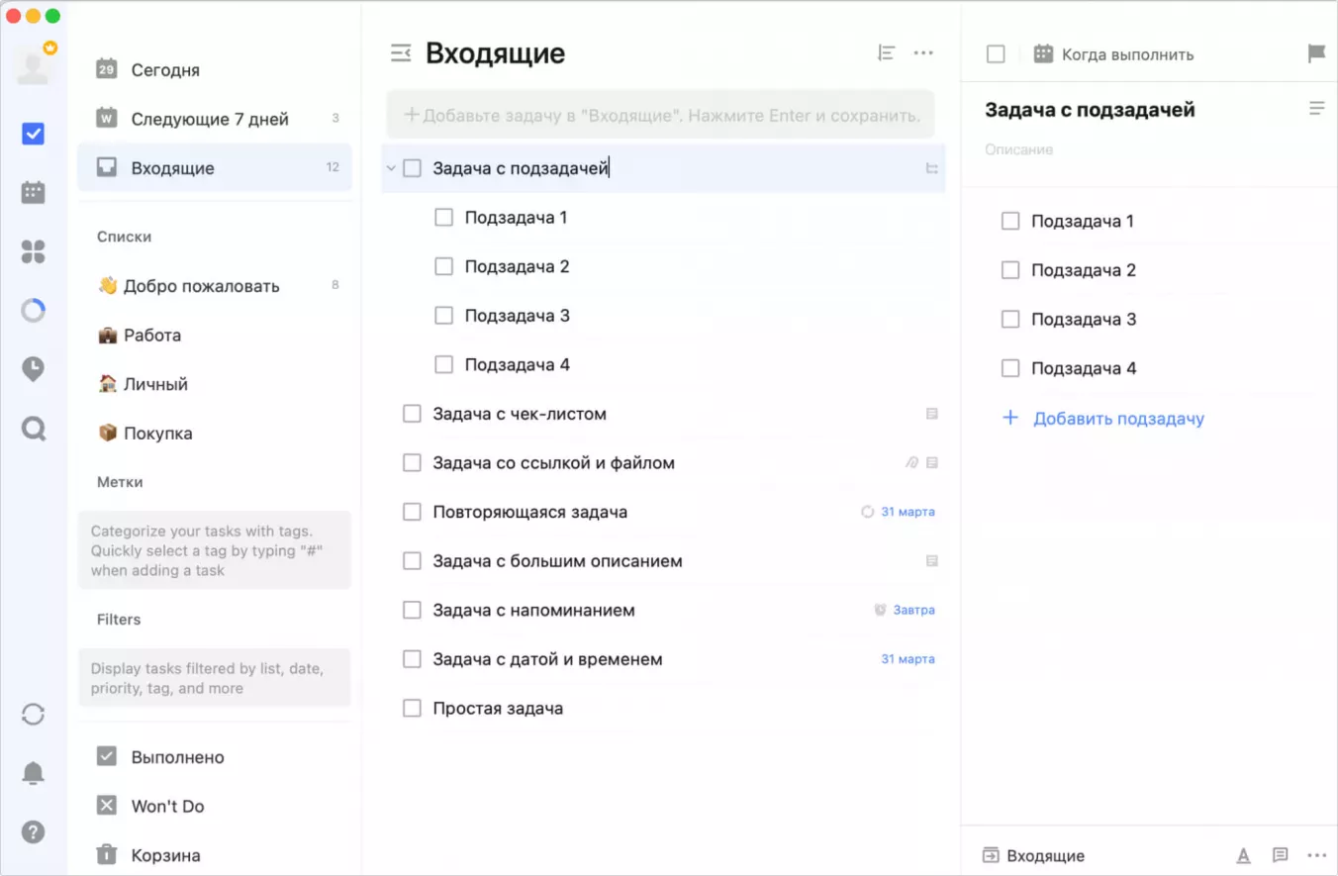Screen dimensions: 1338x876
Task: Open Выполнено completed tasks
Action: click(x=215, y=757)
